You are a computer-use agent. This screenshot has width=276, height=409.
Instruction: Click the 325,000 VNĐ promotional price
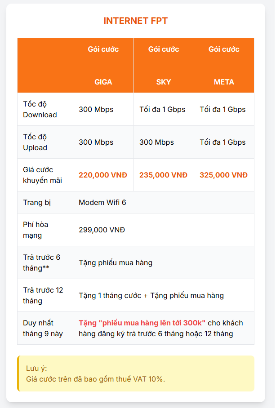coord(223,175)
